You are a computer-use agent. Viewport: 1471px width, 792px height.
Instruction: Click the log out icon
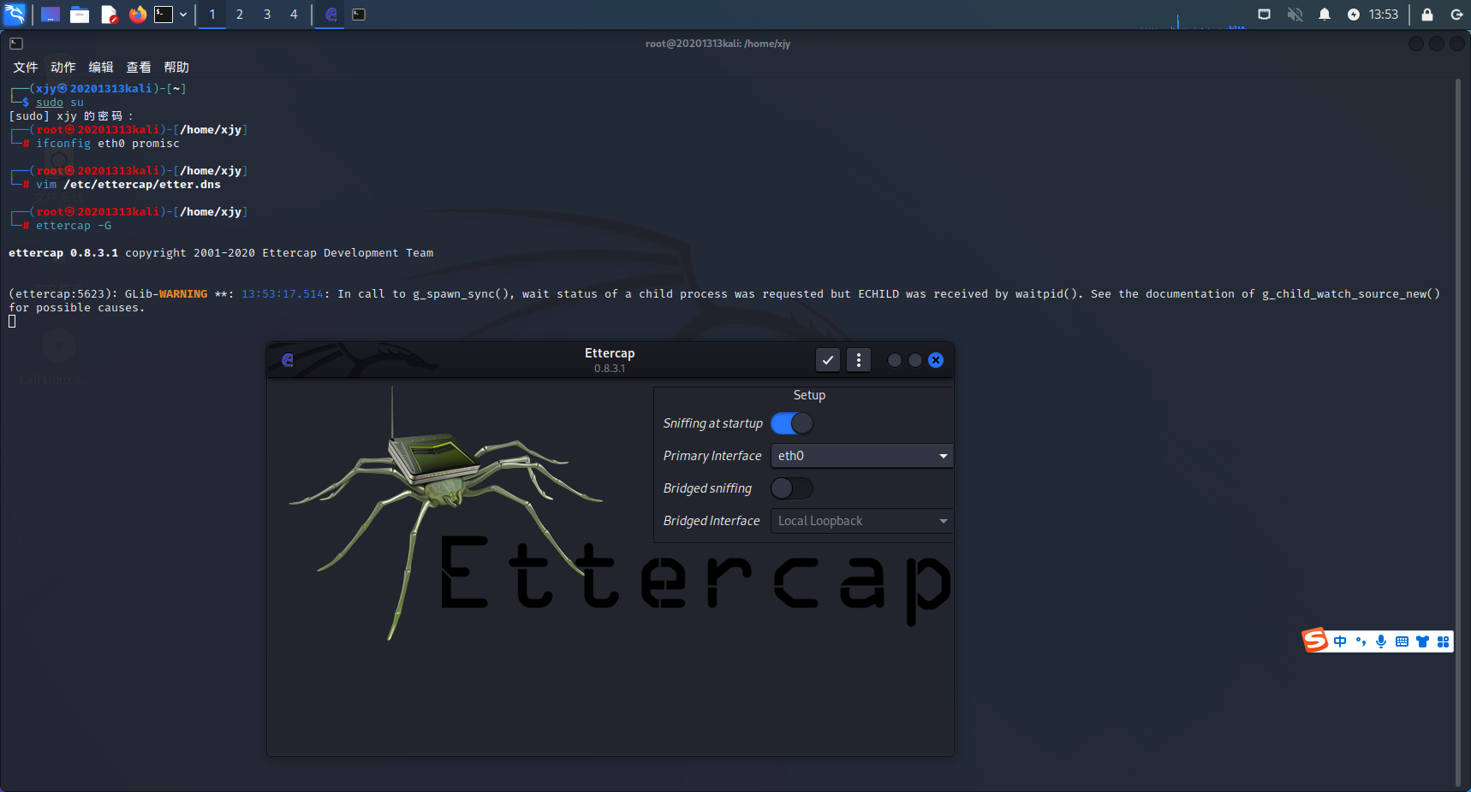click(1456, 15)
